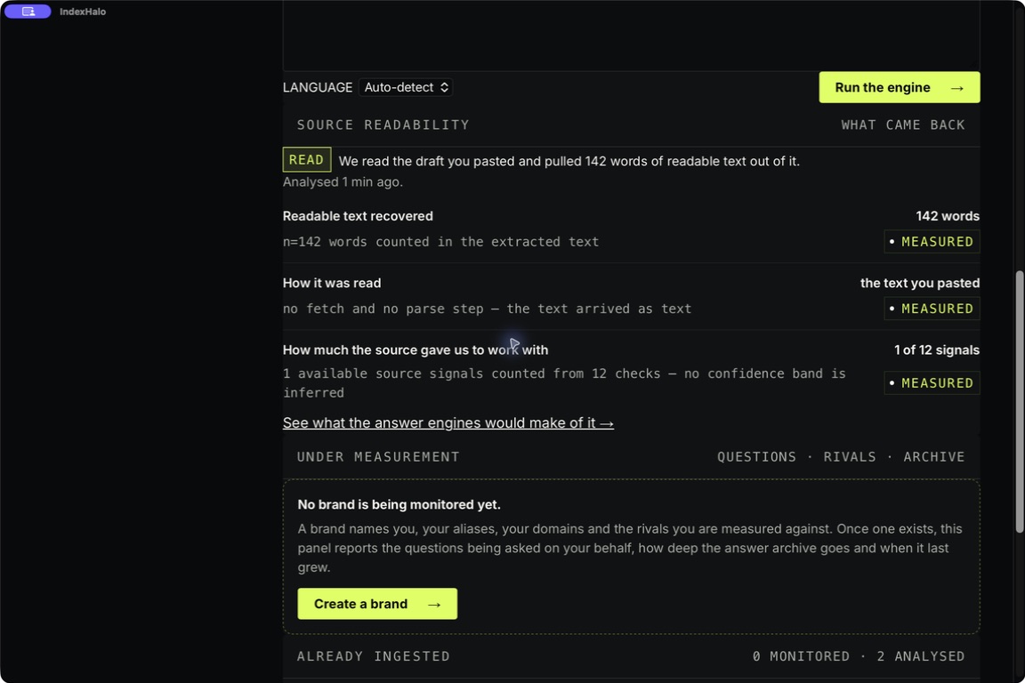The width and height of the screenshot is (1025, 683).
Task: Click the IndexHalo title text
Action: click(83, 11)
